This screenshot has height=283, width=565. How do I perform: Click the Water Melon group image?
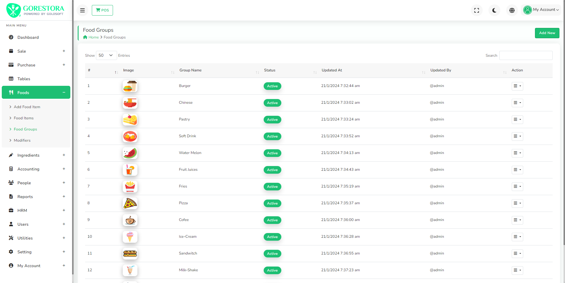[130, 153]
